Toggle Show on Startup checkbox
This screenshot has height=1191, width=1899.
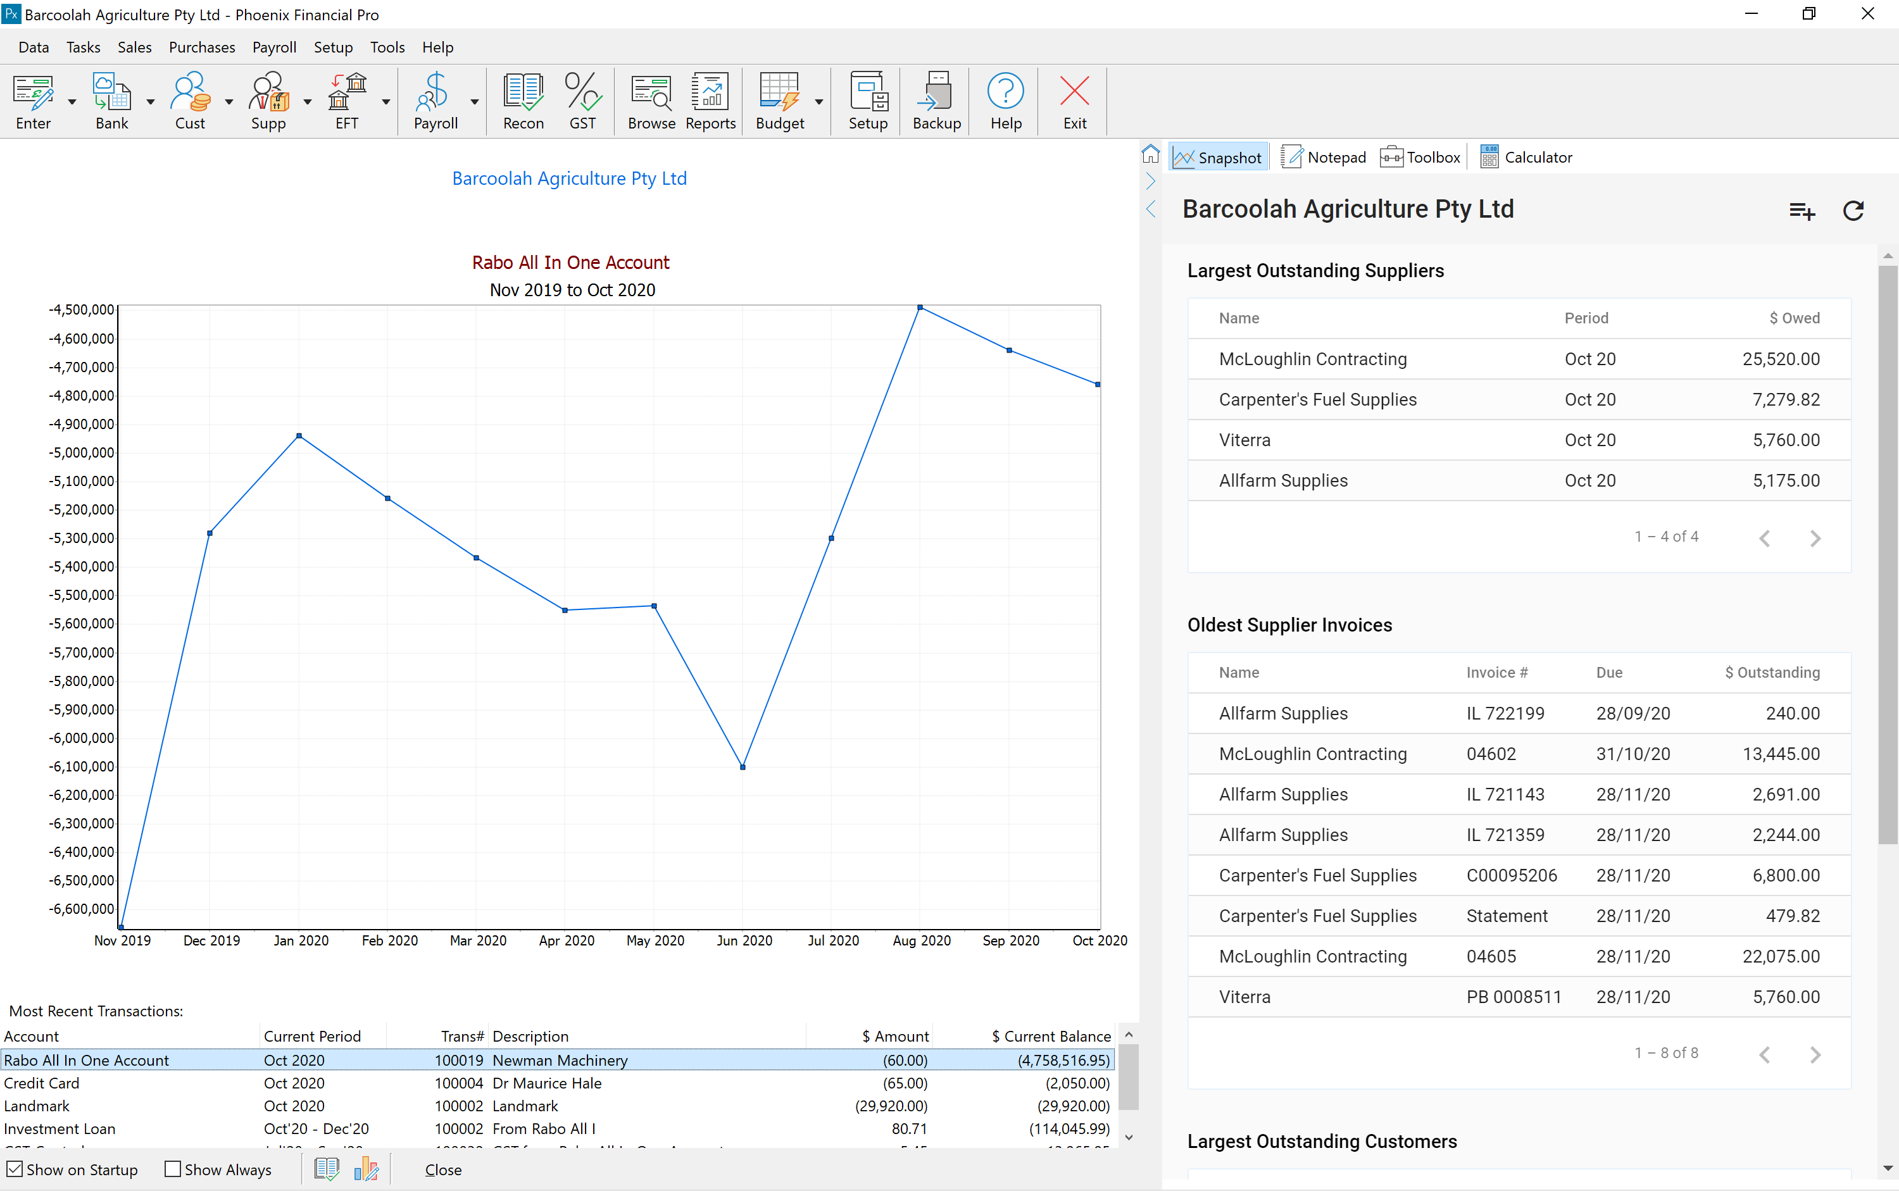point(18,1170)
